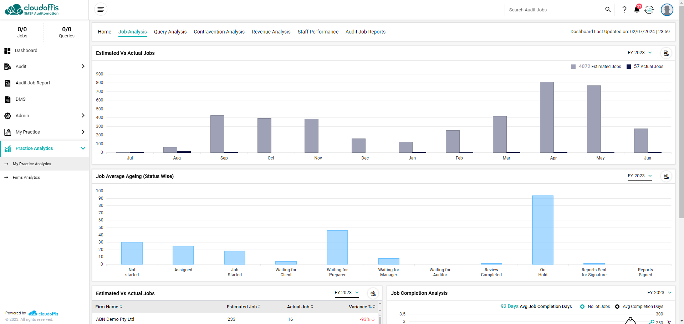The image size is (684, 324).
Task: Expand the Admin sidebar menu
Action: pyautogui.click(x=83, y=116)
